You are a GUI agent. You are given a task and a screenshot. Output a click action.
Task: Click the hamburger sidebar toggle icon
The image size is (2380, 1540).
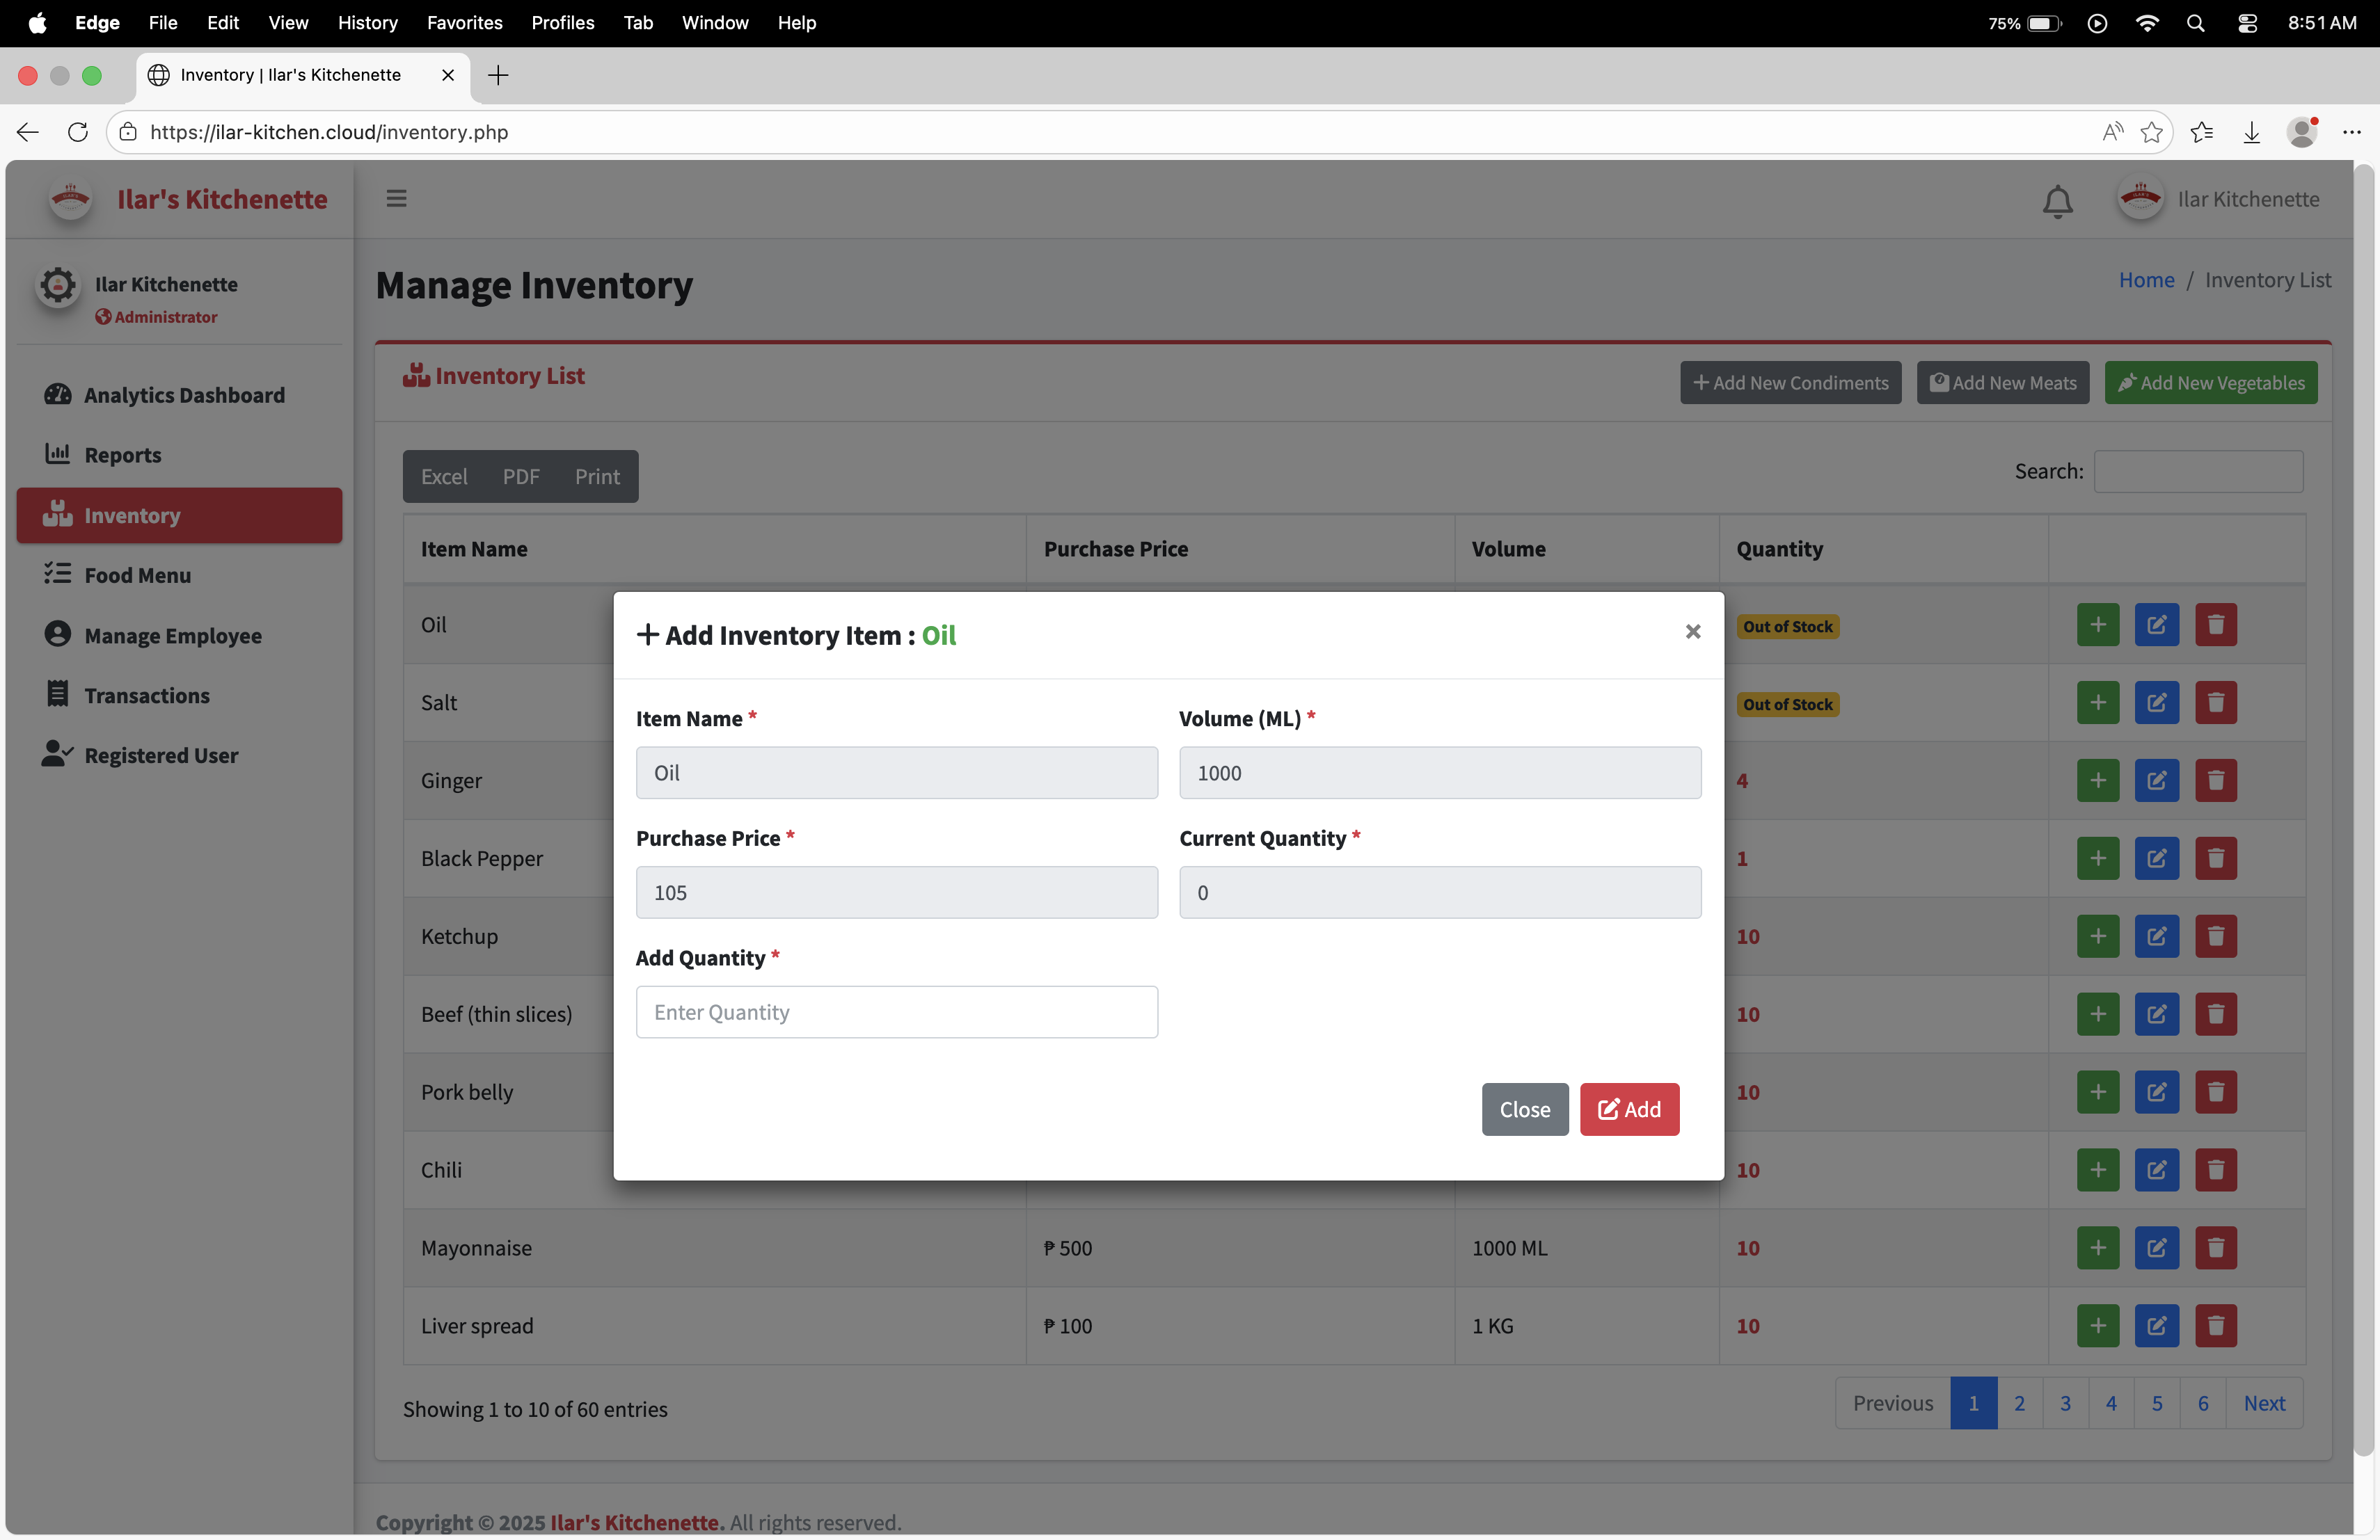[x=396, y=199]
